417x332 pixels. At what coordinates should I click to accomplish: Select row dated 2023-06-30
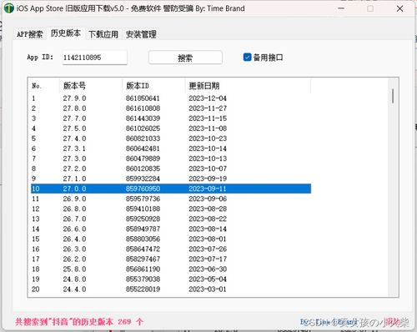click(171, 269)
